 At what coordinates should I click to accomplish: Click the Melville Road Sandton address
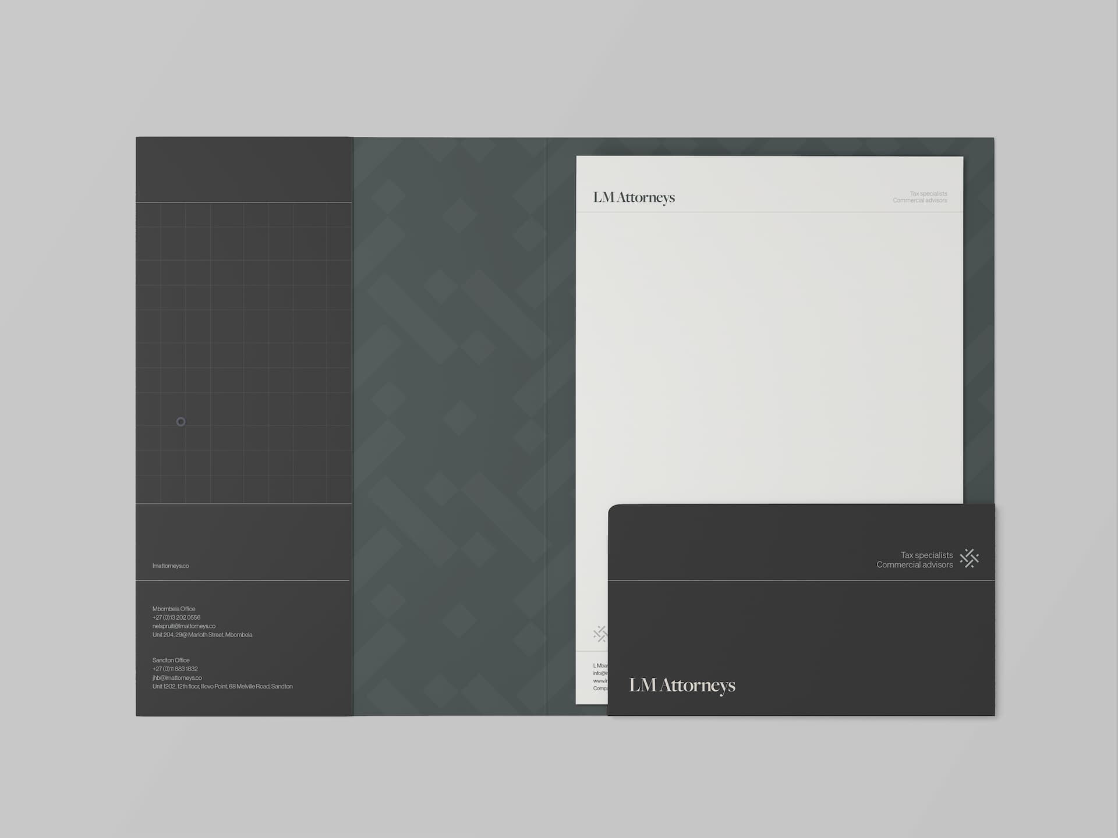pos(222,687)
